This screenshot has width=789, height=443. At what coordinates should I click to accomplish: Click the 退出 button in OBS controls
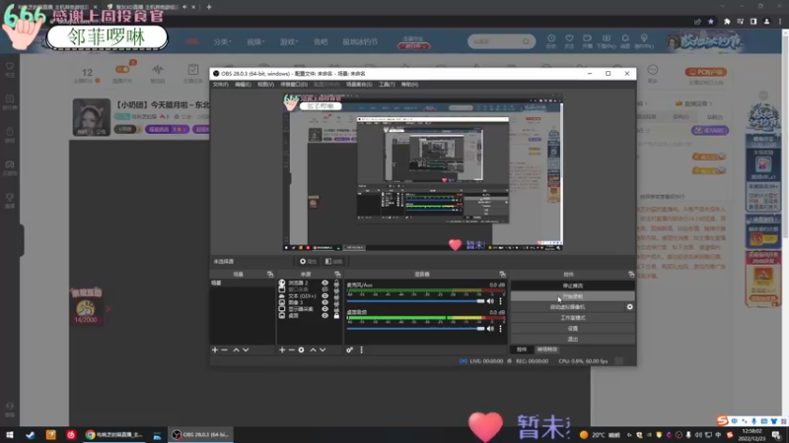pyautogui.click(x=573, y=339)
